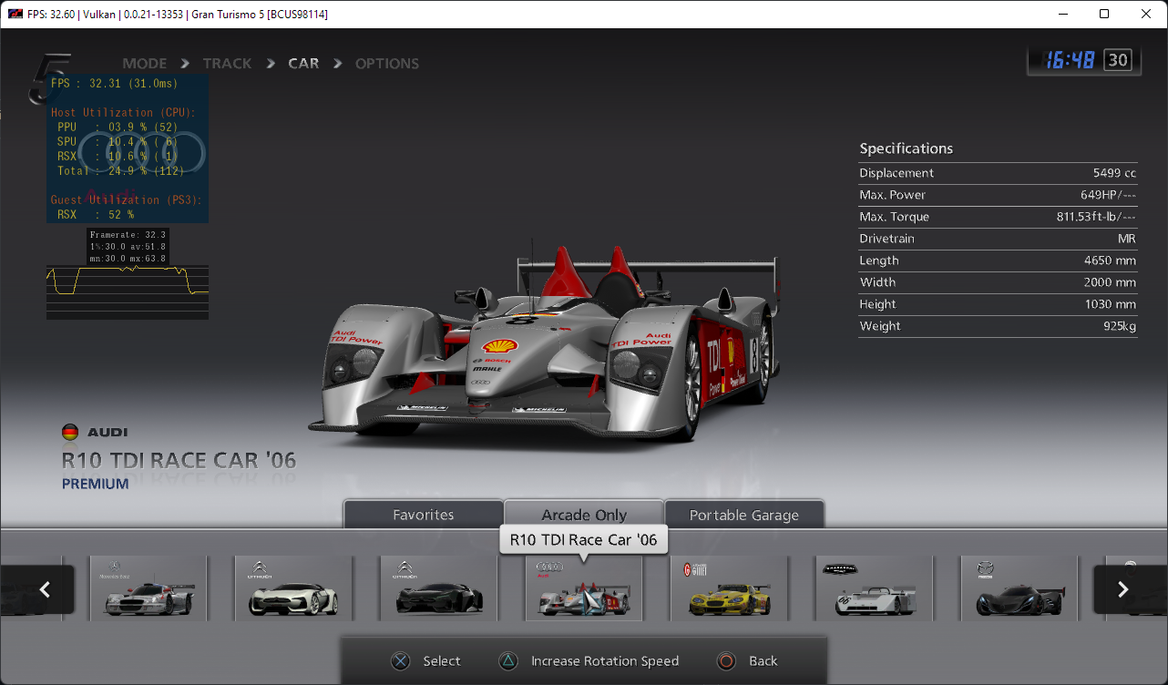The height and width of the screenshot is (685, 1168).
Task: Click the Length 4650 mm row
Action: 998,261
